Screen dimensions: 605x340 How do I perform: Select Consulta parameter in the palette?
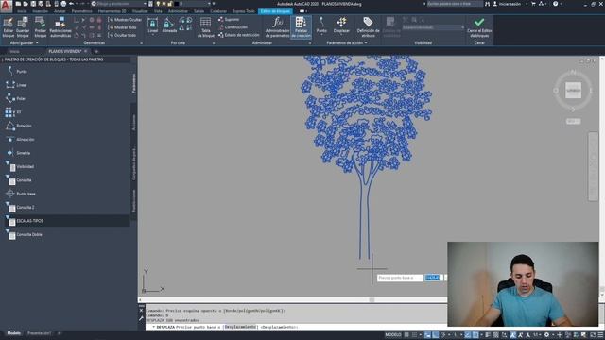click(19, 180)
